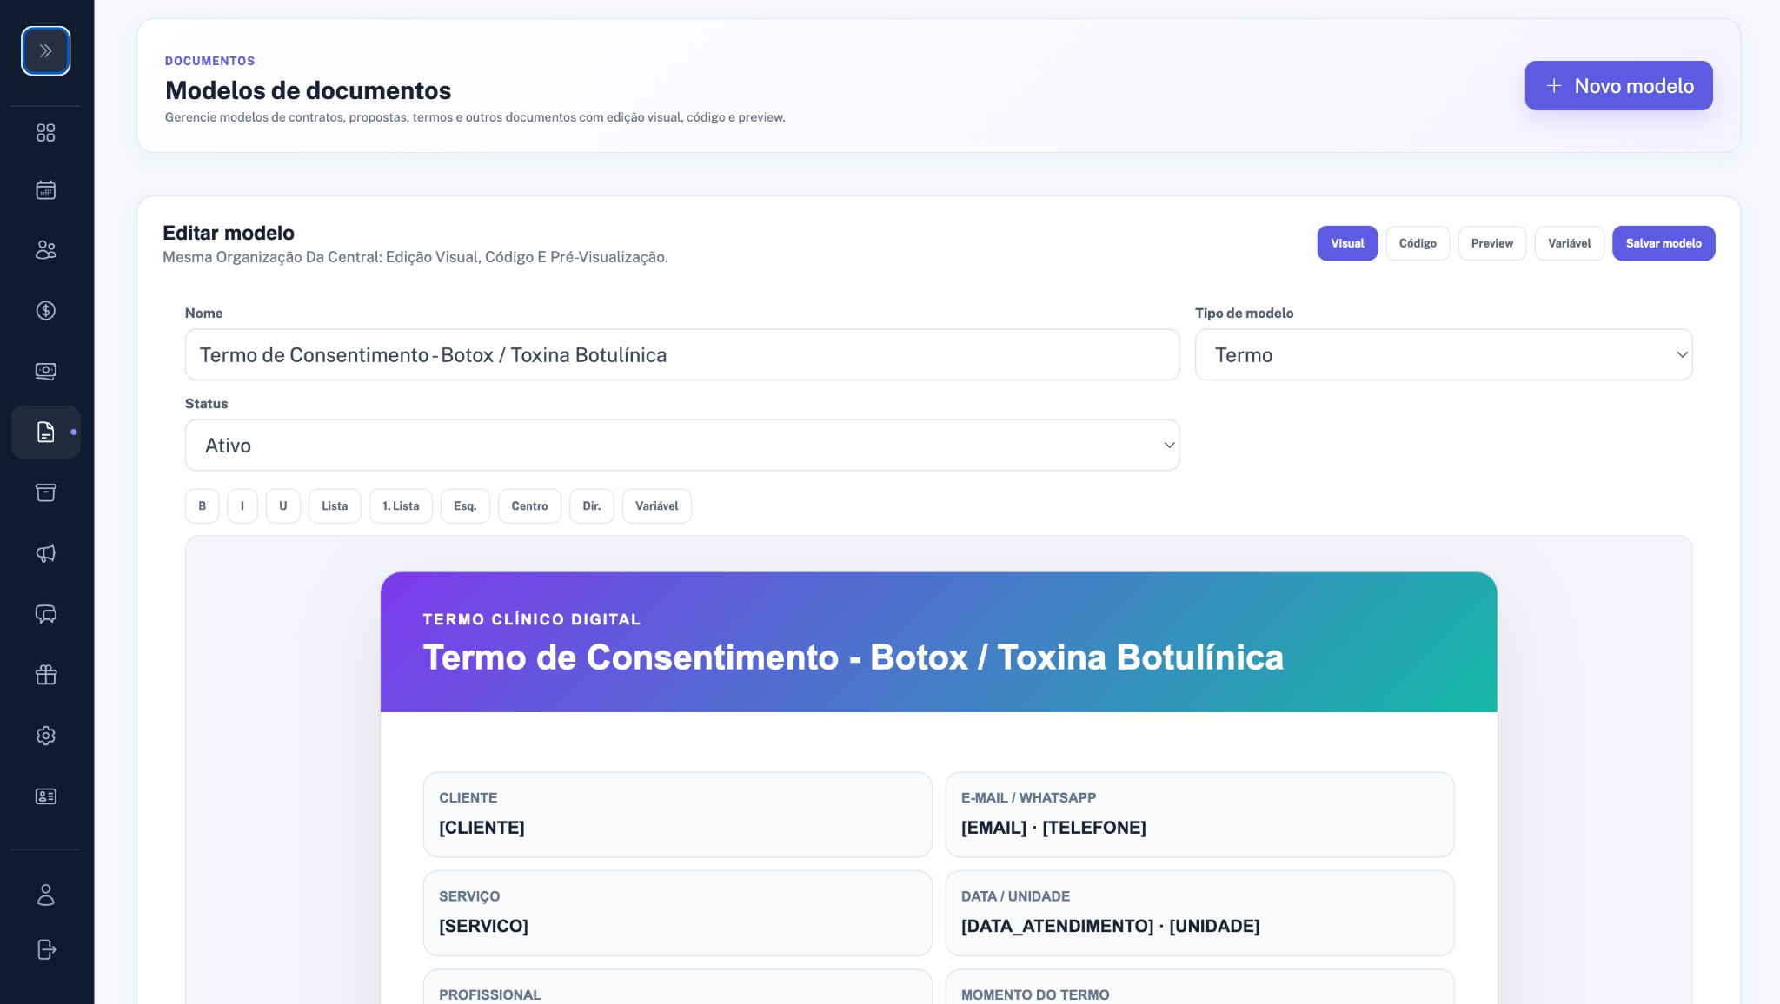Open the Status dropdown showing Ativo
The height and width of the screenshot is (1004, 1780).
point(682,446)
